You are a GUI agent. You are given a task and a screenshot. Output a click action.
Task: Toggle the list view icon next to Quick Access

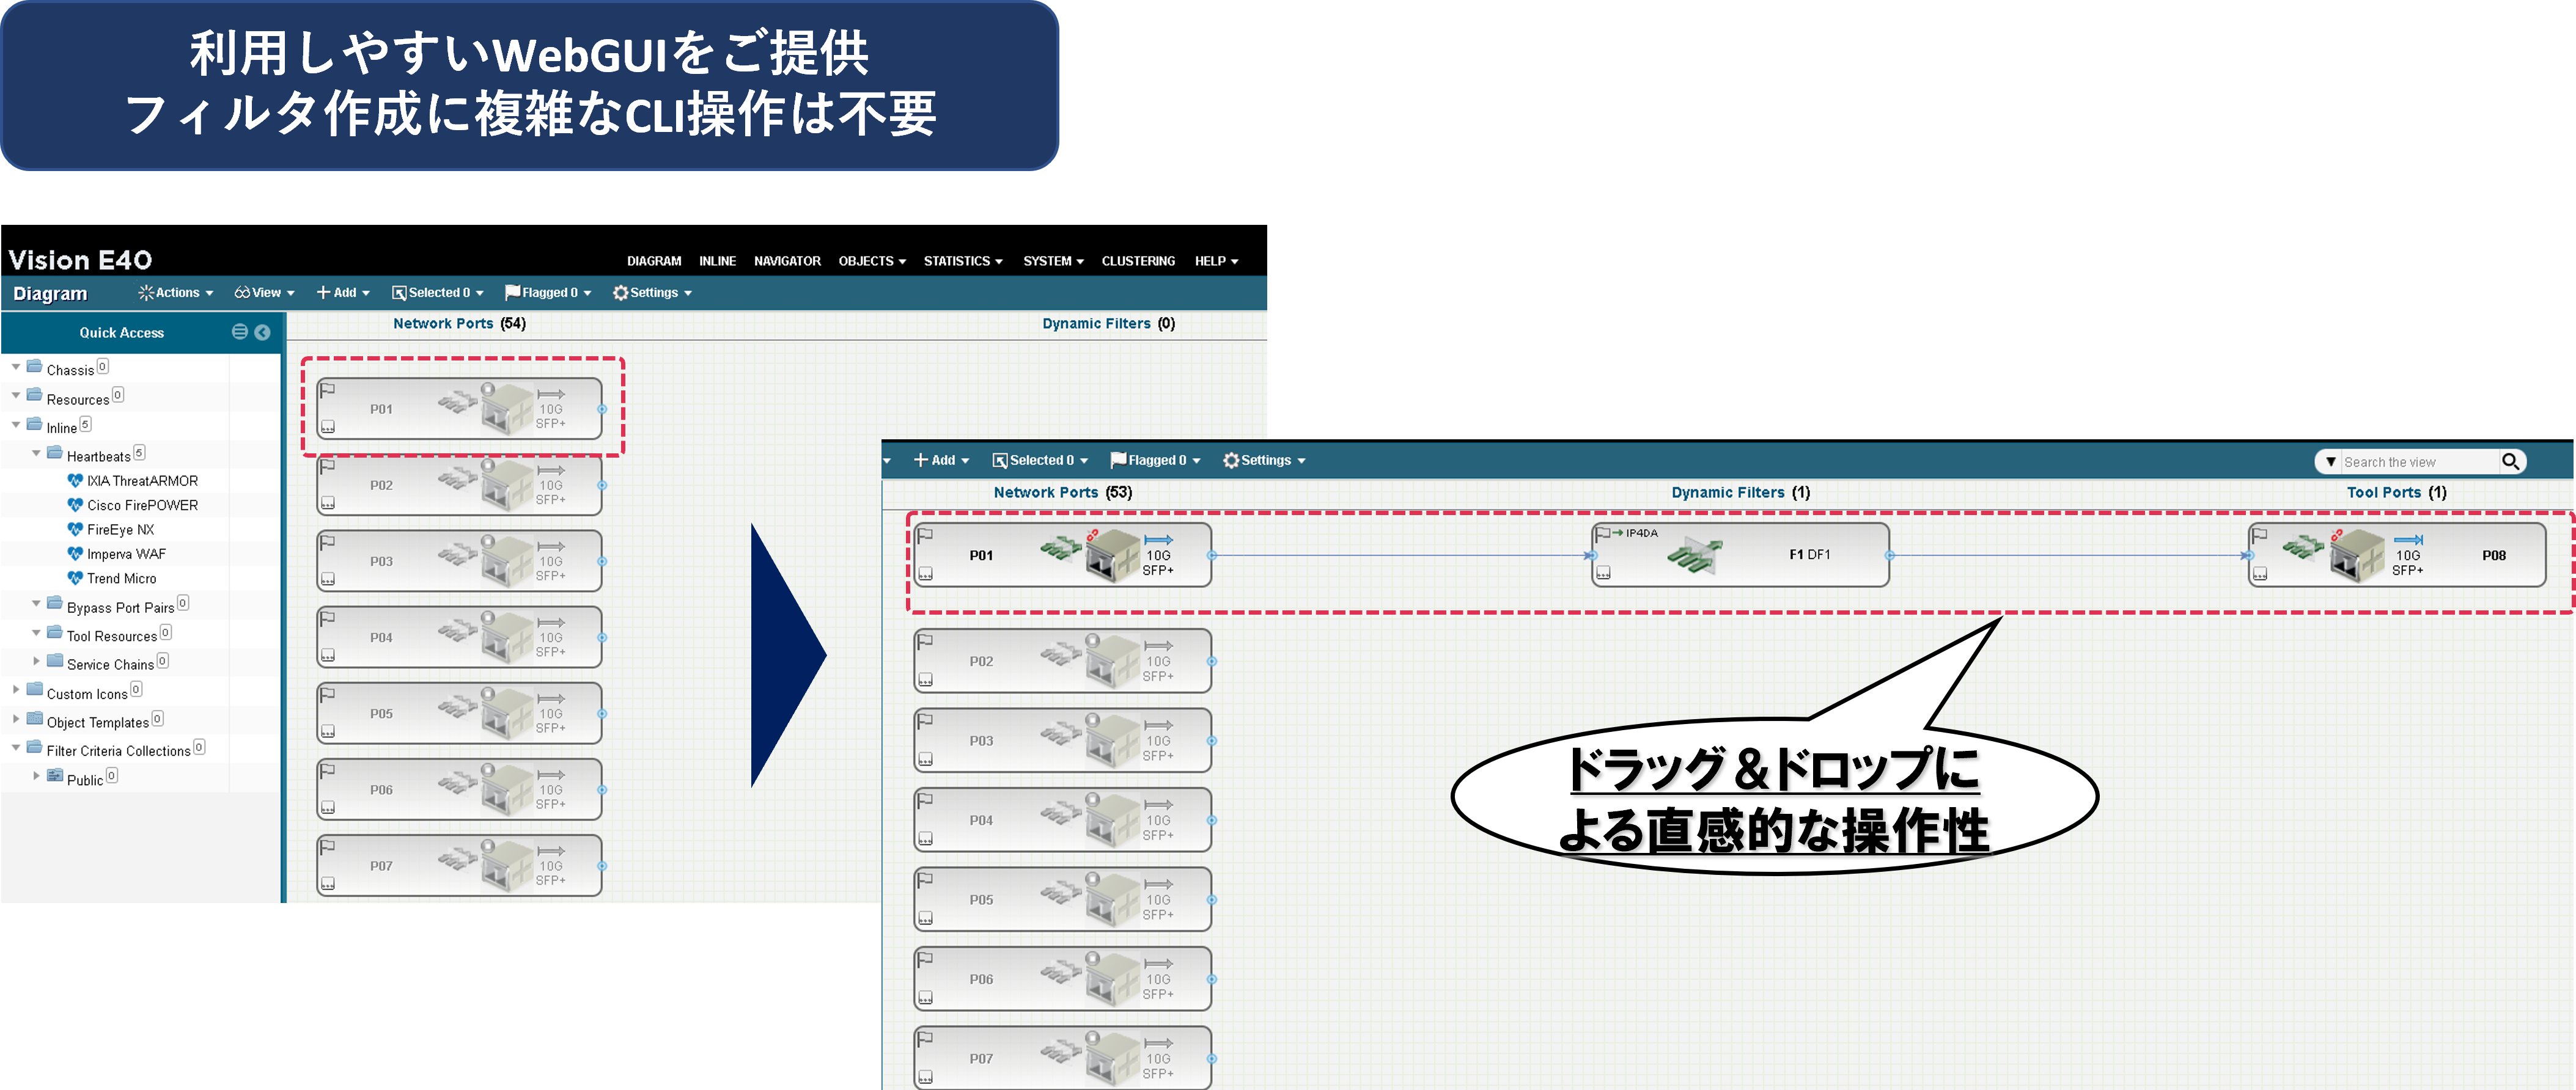tap(239, 332)
